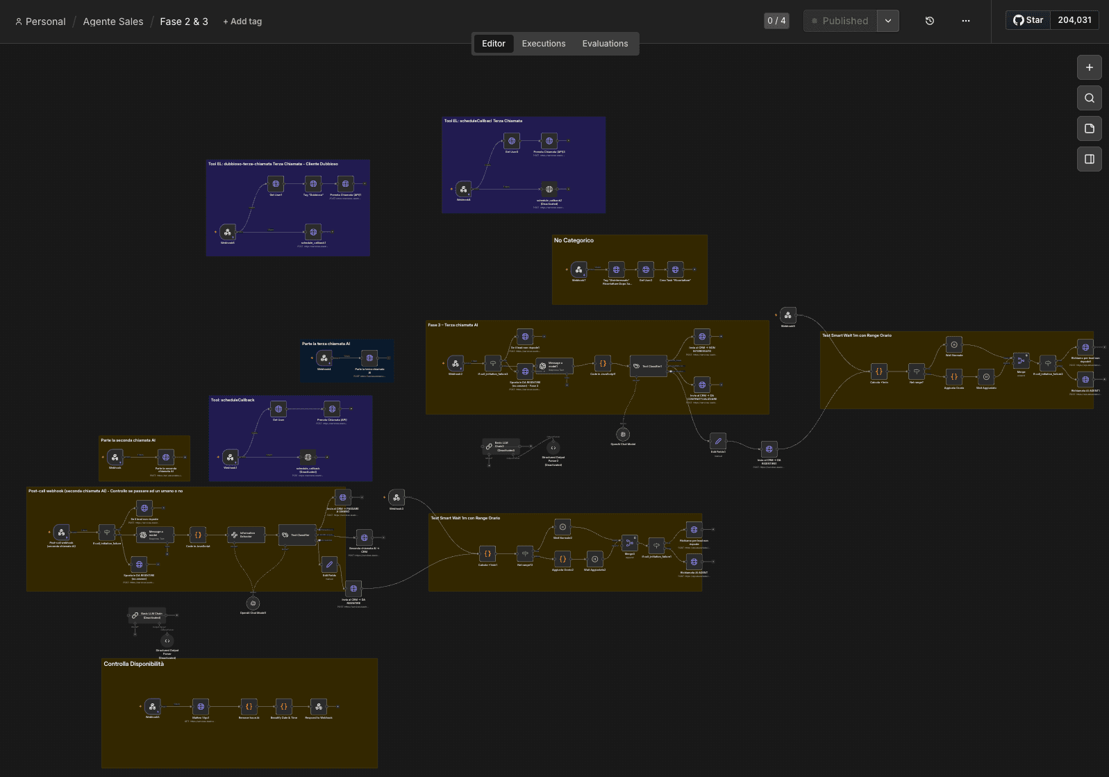This screenshot has height=777, width=1109.
Task: Expand the Published dropdown arrow
Action: coord(888,21)
